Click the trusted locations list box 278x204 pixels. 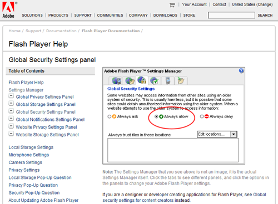coord(173,150)
